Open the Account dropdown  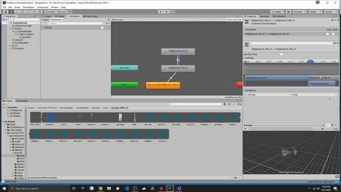(299, 12)
